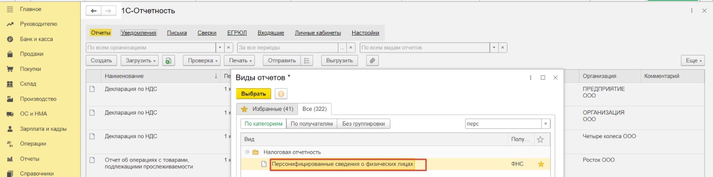Open the Главное sidebar section
This screenshot has height=177, width=713.
(x=31, y=9)
